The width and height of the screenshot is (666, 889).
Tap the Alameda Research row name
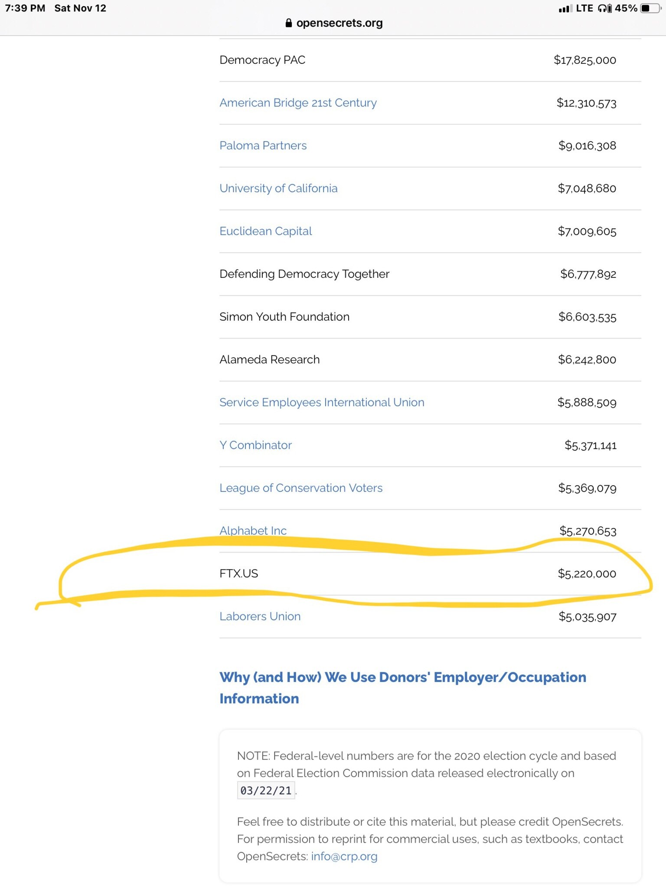269,359
